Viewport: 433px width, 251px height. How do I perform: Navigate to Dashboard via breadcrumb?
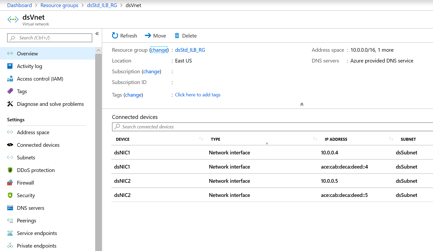click(19, 5)
